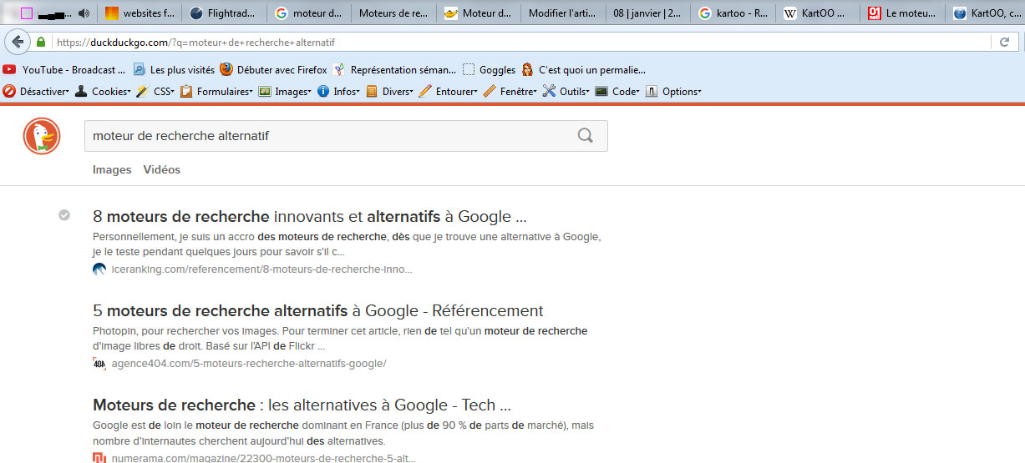Expand the Divers developer toolbar menu
Screen dimensions: 1025x463
tap(389, 92)
